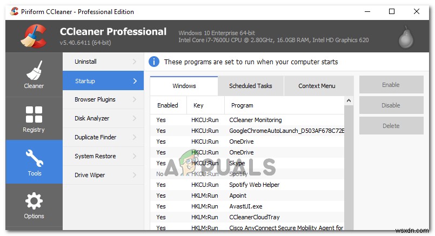The height and width of the screenshot is (236, 435).
Task: Click the CCleaner logo in header
Action: pos(35,36)
